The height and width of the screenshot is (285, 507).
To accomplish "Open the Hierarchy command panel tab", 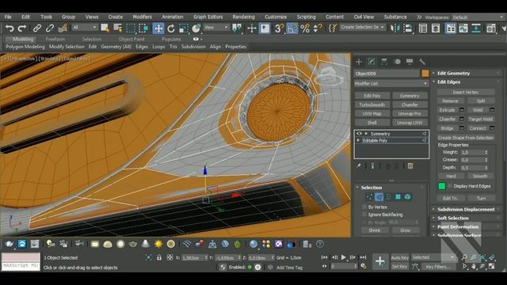I will [383, 62].
